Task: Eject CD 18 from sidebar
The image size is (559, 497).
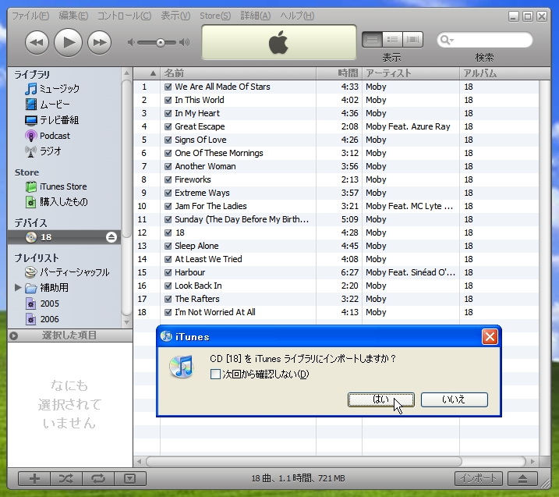Action: [x=111, y=237]
